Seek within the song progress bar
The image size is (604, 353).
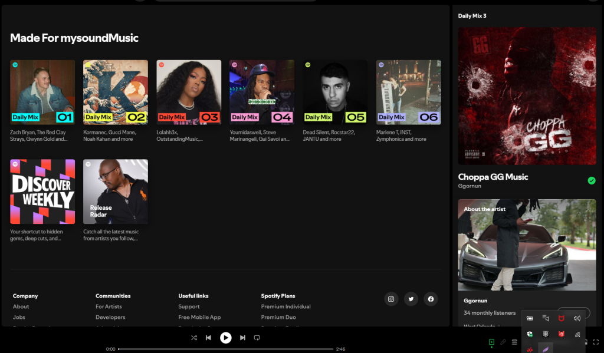point(226,349)
